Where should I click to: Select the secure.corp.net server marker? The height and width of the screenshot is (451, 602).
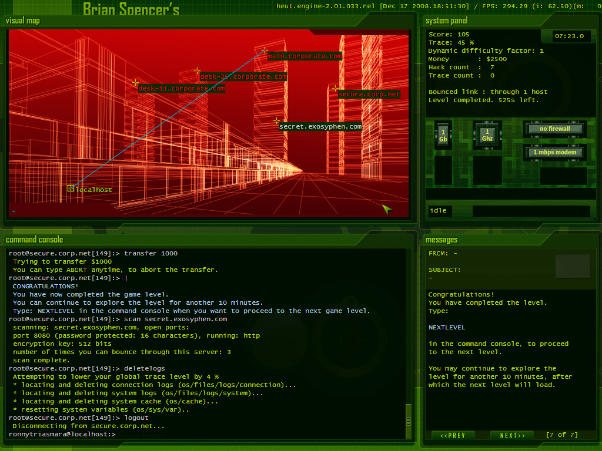point(335,89)
